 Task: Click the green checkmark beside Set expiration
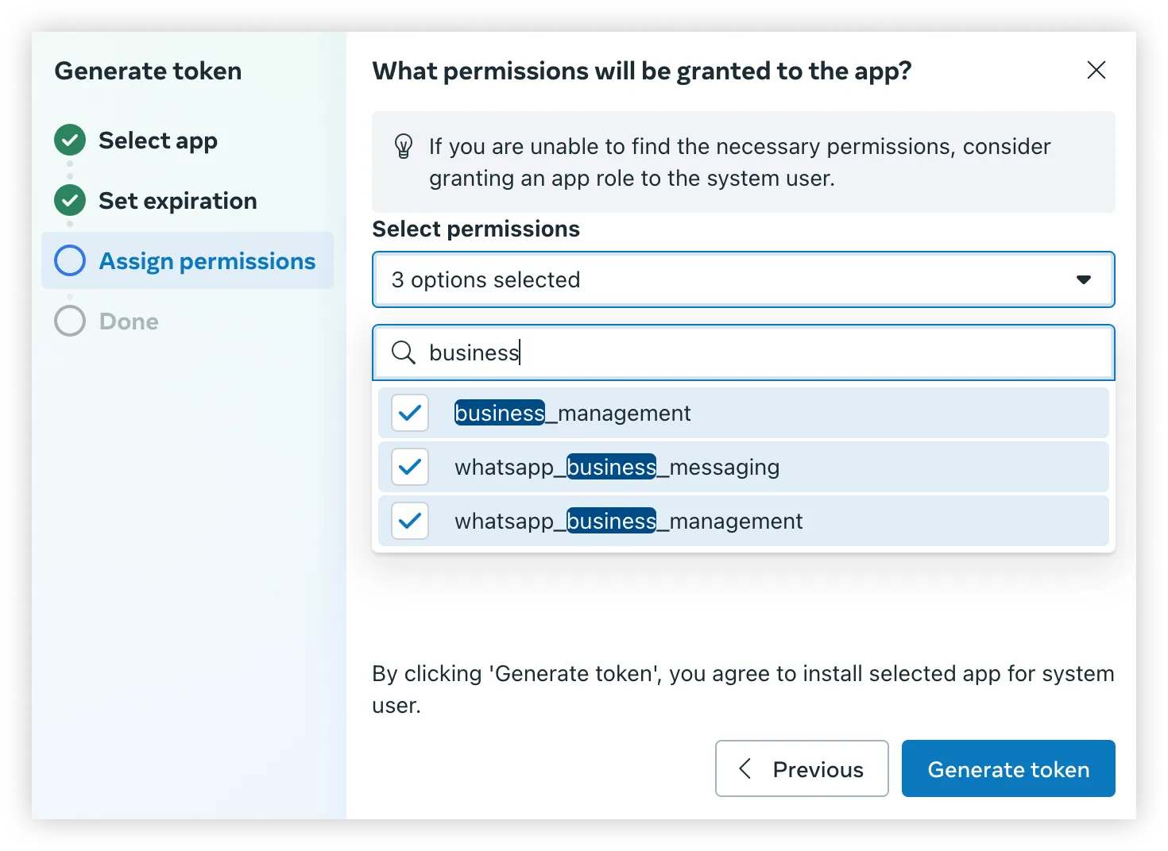tap(70, 200)
